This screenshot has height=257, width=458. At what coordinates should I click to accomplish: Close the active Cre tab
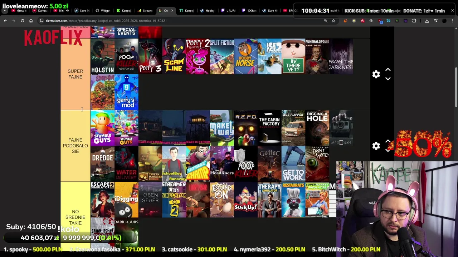click(172, 11)
